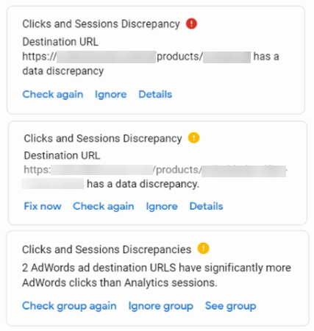Viewport: 314px width, 331px height.
Task: Click Destination URL label in the red alert card
Action: point(60,42)
